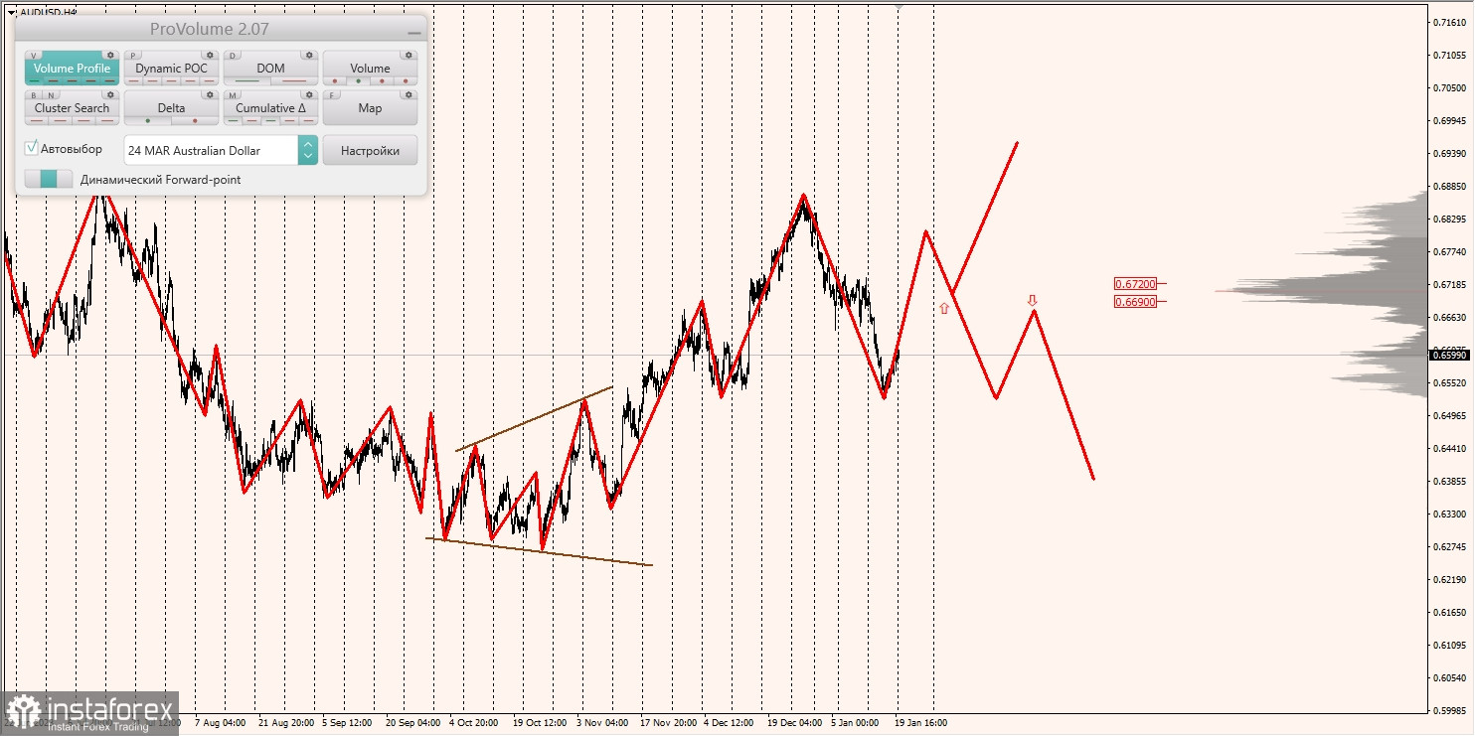Activate the Cluster Search tool
Image resolution: width=1475 pixels, height=736 pixels.
(x=73, y=107)
